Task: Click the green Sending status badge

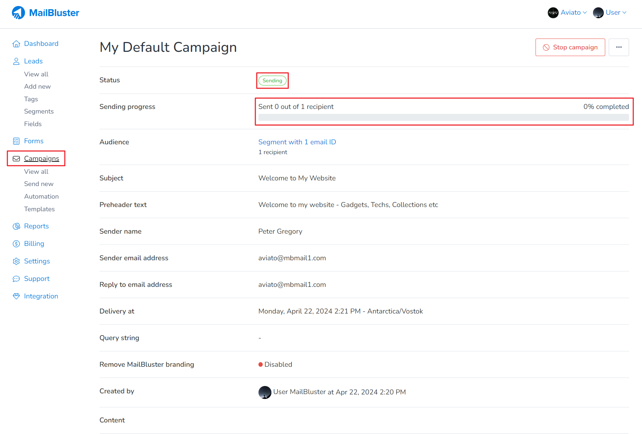Action: point(272,81)
